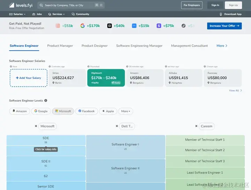
Task: Toggle the Microsoft company chip
Action: click(63, 111)
